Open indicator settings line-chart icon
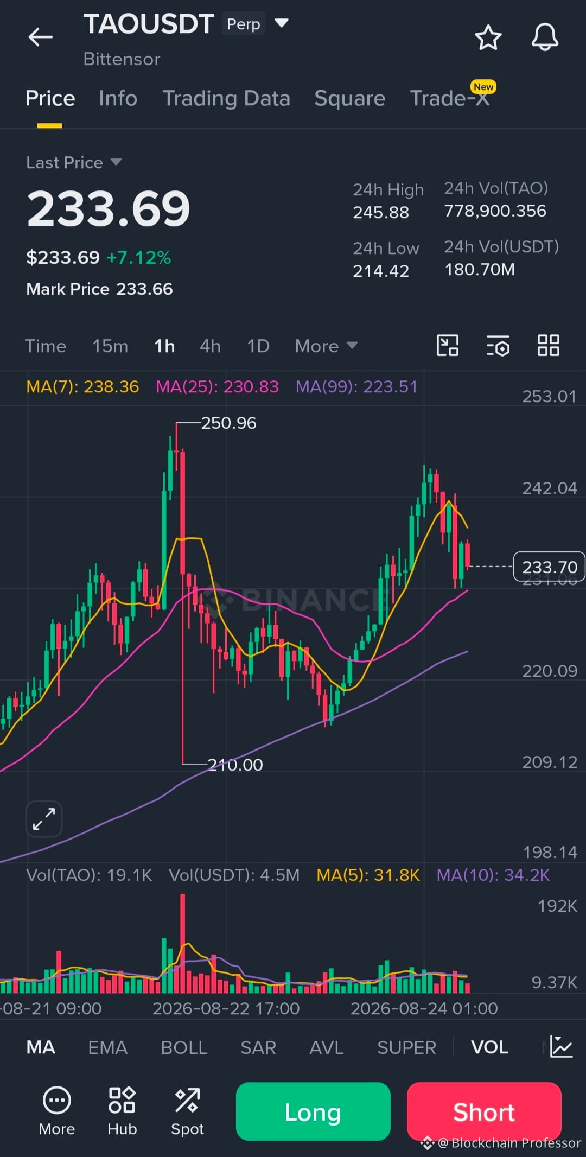 [561, 1047]
